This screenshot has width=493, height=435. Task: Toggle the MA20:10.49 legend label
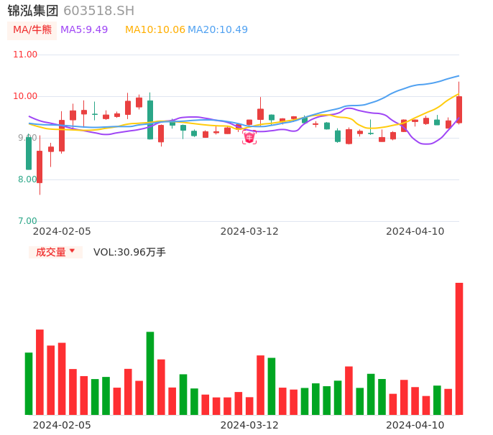(218, 29)
